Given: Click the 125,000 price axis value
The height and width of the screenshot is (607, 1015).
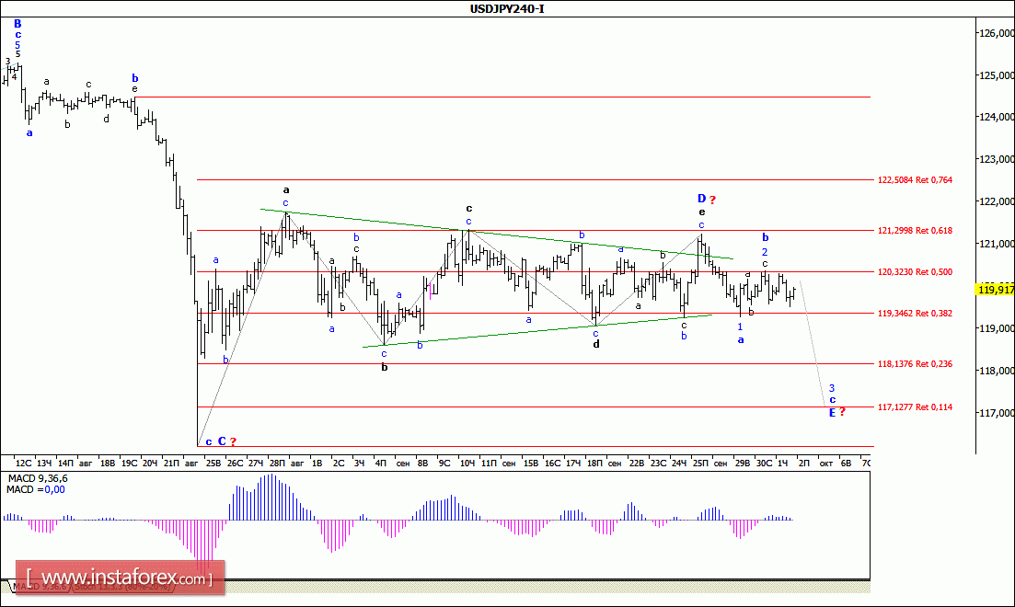Looking at the screenshot, I should coord(997,75).
